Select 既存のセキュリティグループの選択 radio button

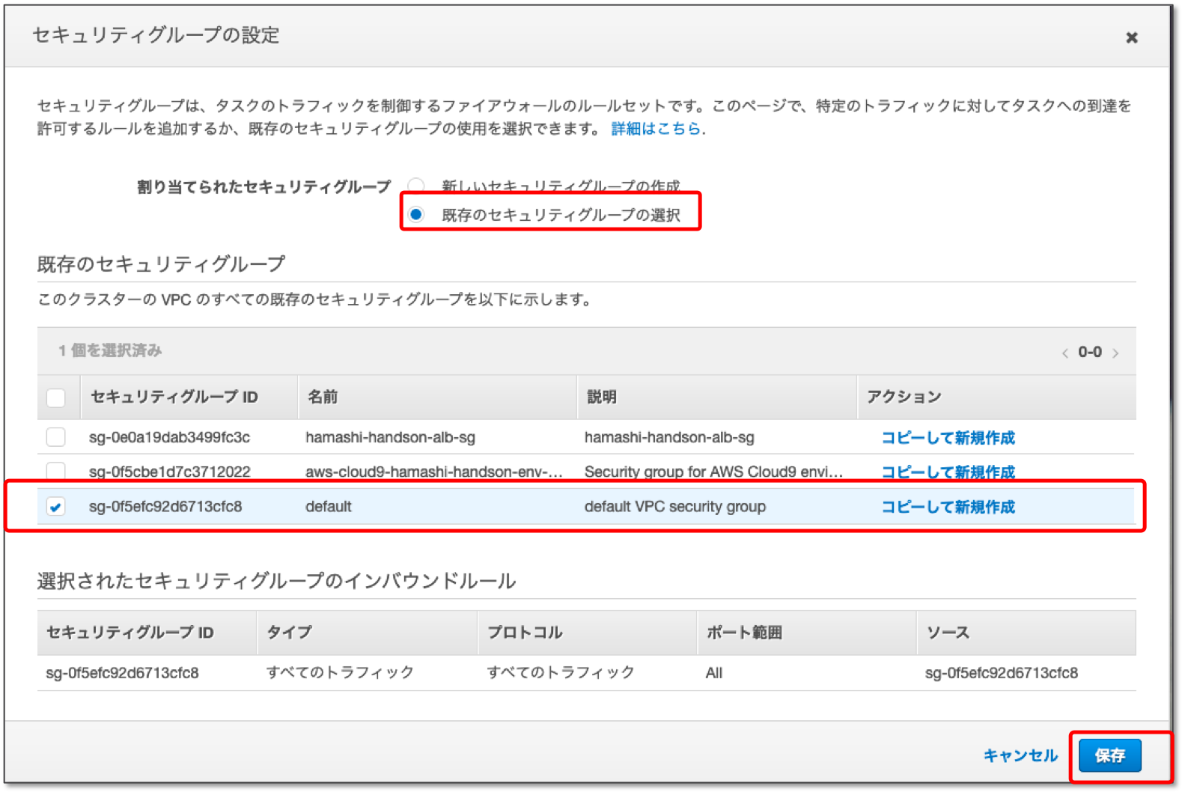pyautogui.click(x=416, y=215)
